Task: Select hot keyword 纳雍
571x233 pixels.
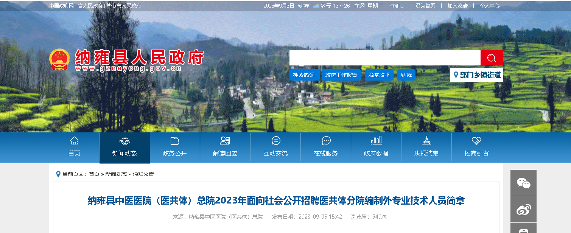Action: click(406, 75)
